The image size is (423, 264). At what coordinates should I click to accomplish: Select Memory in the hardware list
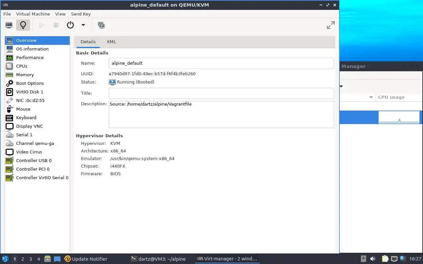37,75
